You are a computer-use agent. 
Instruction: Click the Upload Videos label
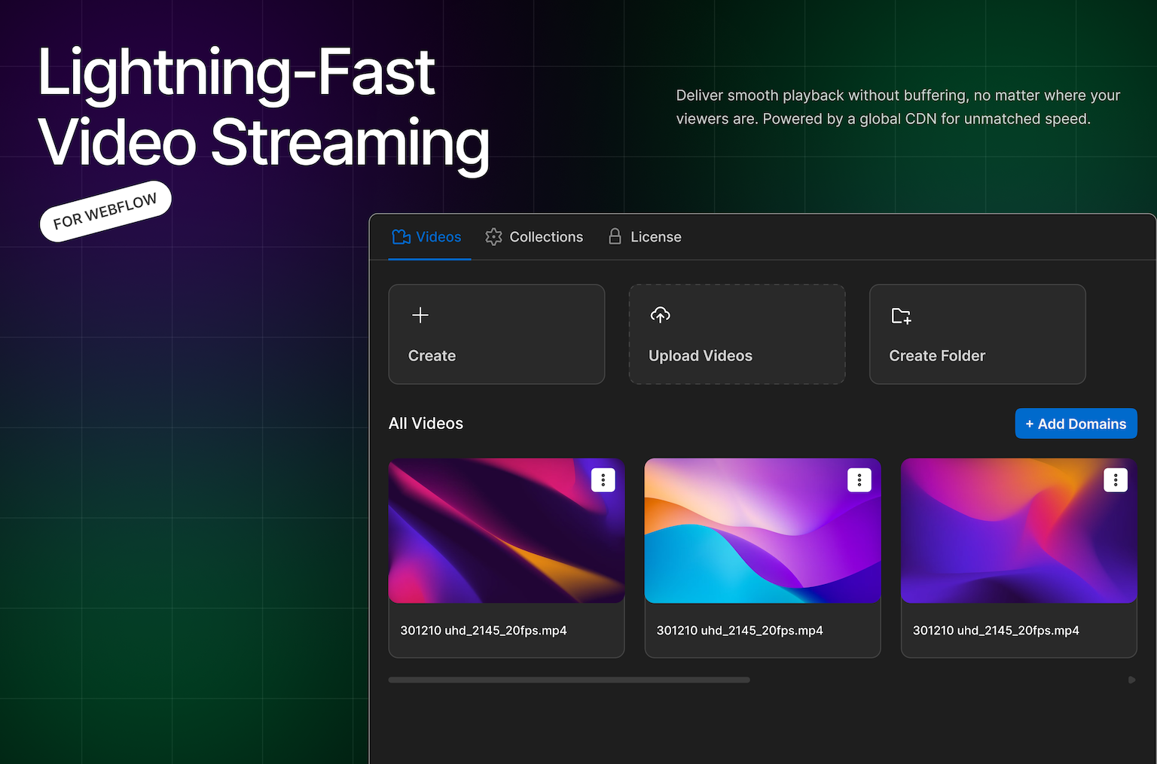tap(701, 356)
